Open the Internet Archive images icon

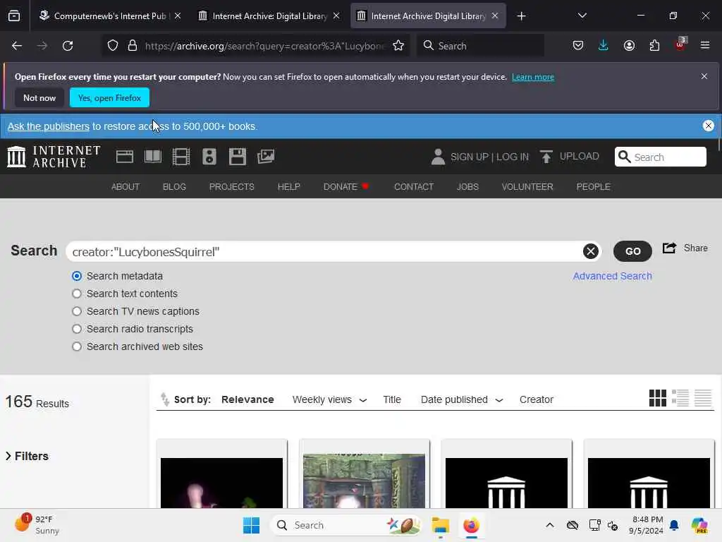266,157
